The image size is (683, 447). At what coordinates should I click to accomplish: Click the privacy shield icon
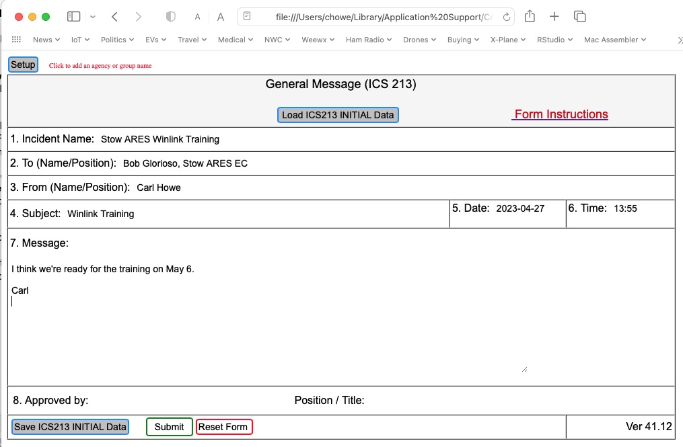coord(171,17)
